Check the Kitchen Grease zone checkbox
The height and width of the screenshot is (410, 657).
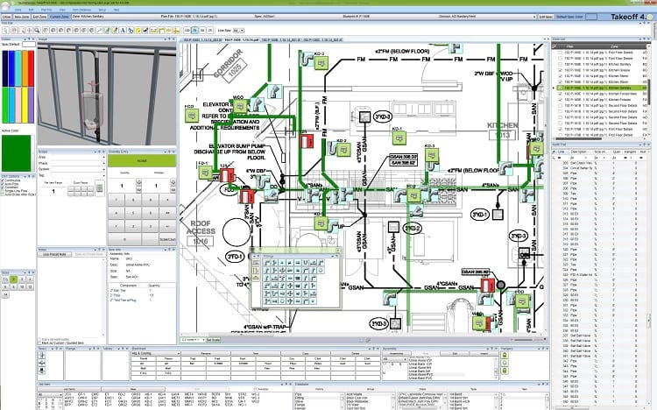[561, 70]
